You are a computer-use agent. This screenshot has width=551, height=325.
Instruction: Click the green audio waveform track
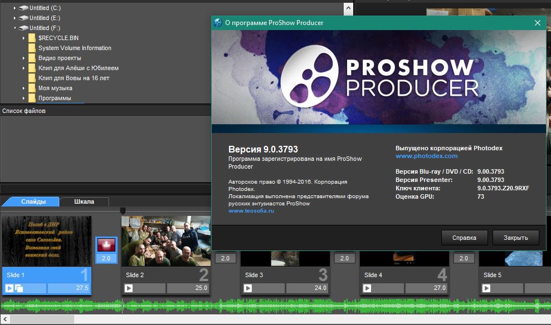coord(275,306)
